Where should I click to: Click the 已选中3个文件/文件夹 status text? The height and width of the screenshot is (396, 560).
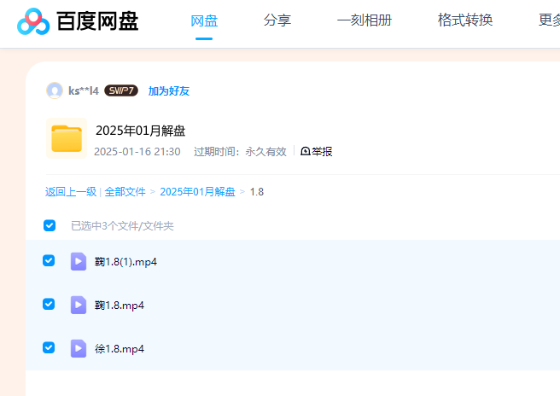click(x=122, y=225)
